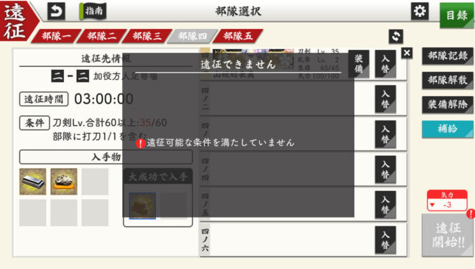The width and height of the screenshot is (475, 269).
Task: Click the steel ingot reward item
Action: (x=33, y=182)
